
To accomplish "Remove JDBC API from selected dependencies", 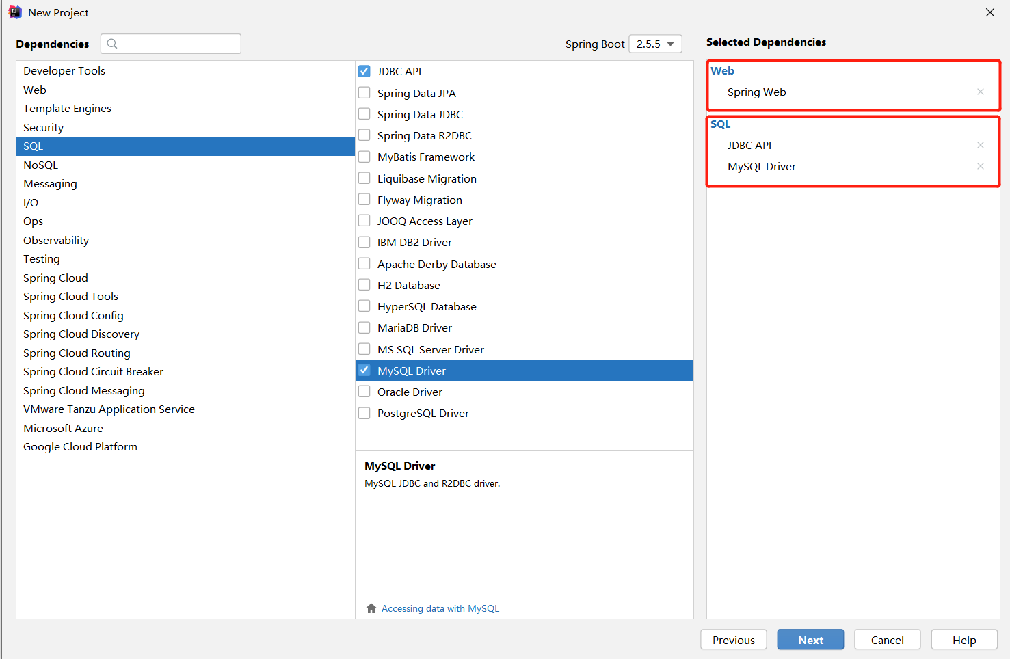I will pyautogui.click(x=980, y=145).
